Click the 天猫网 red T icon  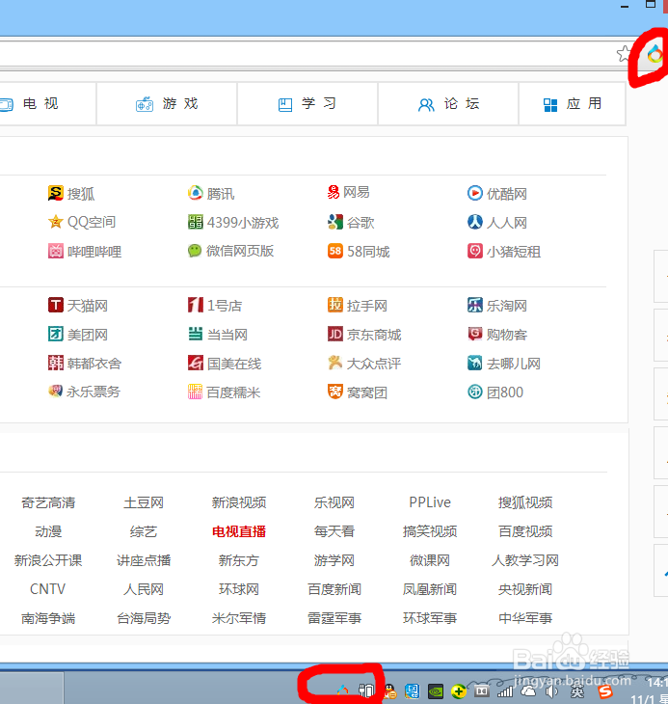pos(56,306)
